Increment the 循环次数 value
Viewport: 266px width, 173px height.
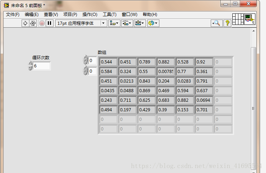30,63
